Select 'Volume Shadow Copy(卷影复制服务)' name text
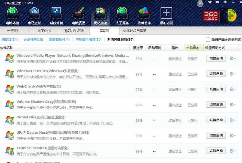The width and height of the screenshot is (242, 163). pos(46,102)
